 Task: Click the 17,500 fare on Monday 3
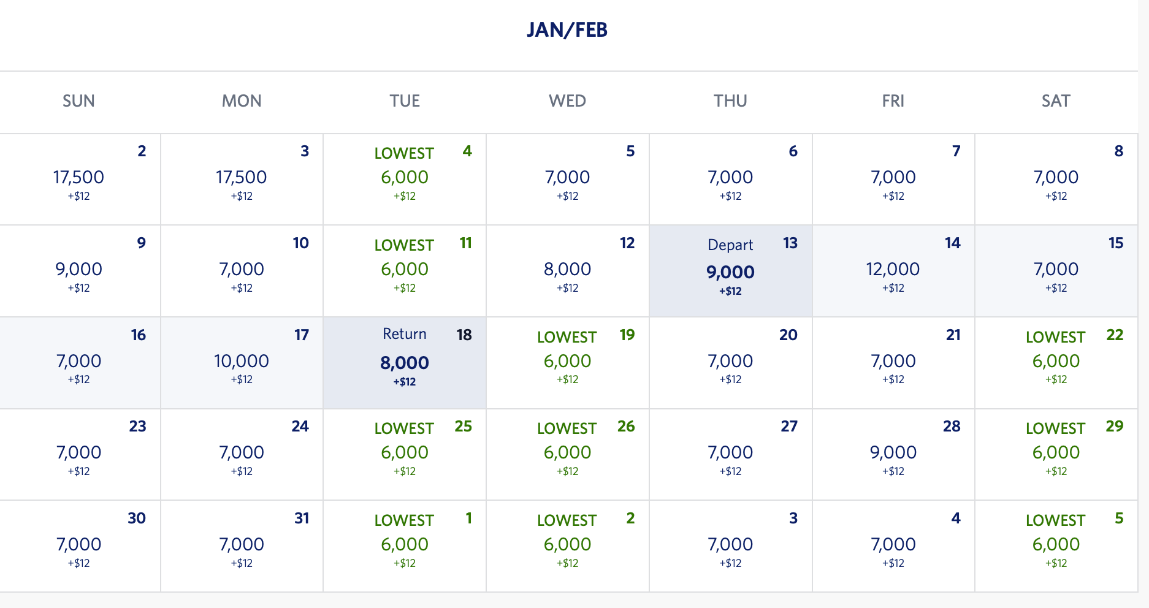click(242, 178)
